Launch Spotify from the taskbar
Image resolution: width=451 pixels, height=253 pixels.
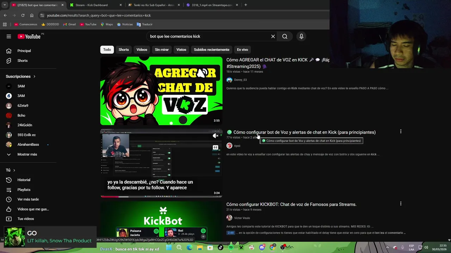(x=231, y=247)
